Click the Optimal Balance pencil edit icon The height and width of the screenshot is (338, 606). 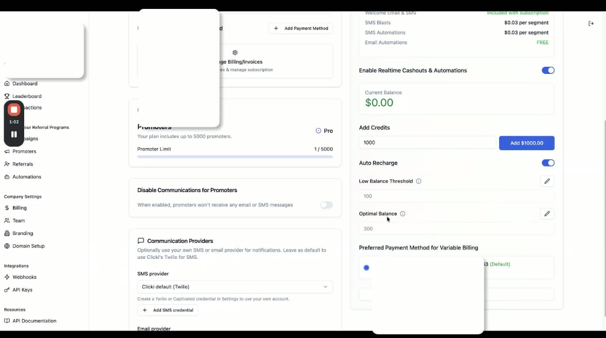(x=547, y=214)
